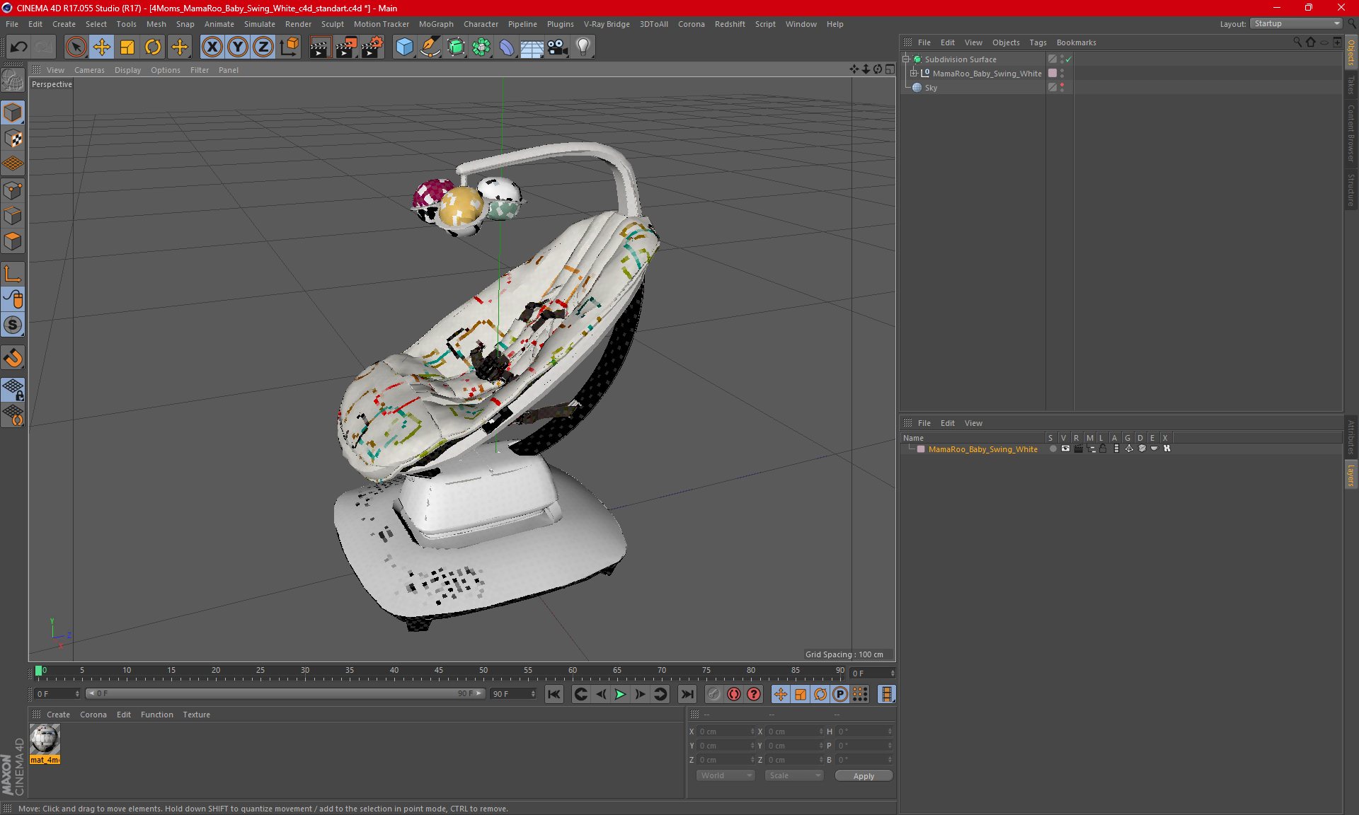Viewport: 1359px width, 815px height.
Task: Select the Sky object
Action: pos(931,88)
